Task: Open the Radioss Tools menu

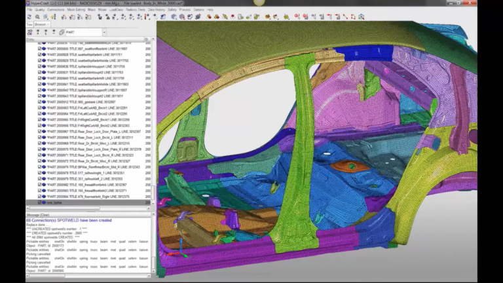Action: [136, 10]
